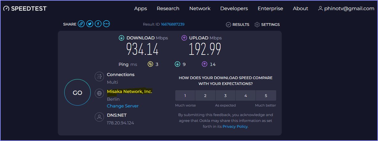Viewport: 378px width, 141px height.
Task: Click the Connections arrows icon
Action: pos(99,76)
